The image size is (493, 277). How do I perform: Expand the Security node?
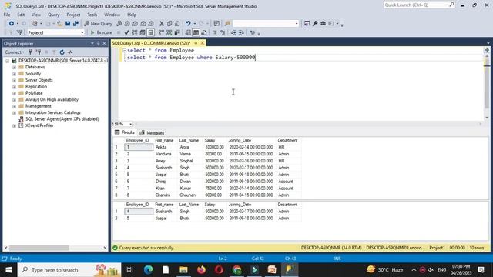(14, 74)
